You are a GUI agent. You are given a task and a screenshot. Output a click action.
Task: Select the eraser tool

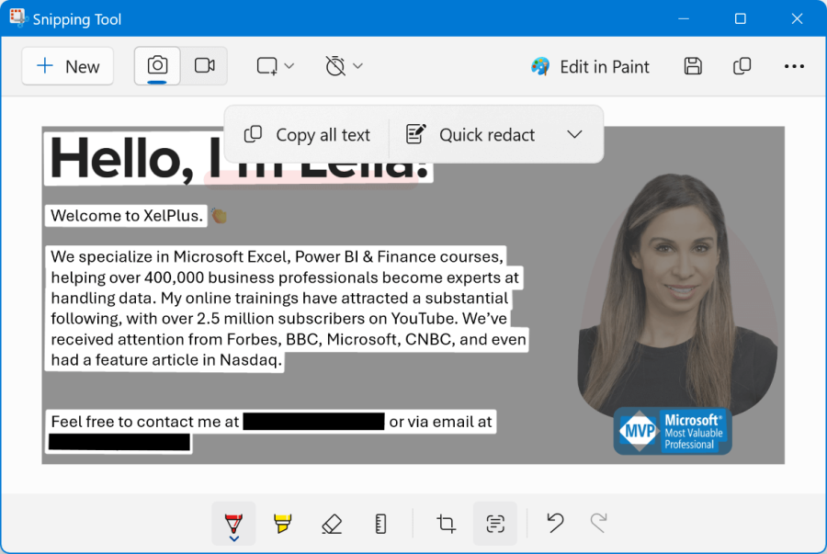point(332,524)
